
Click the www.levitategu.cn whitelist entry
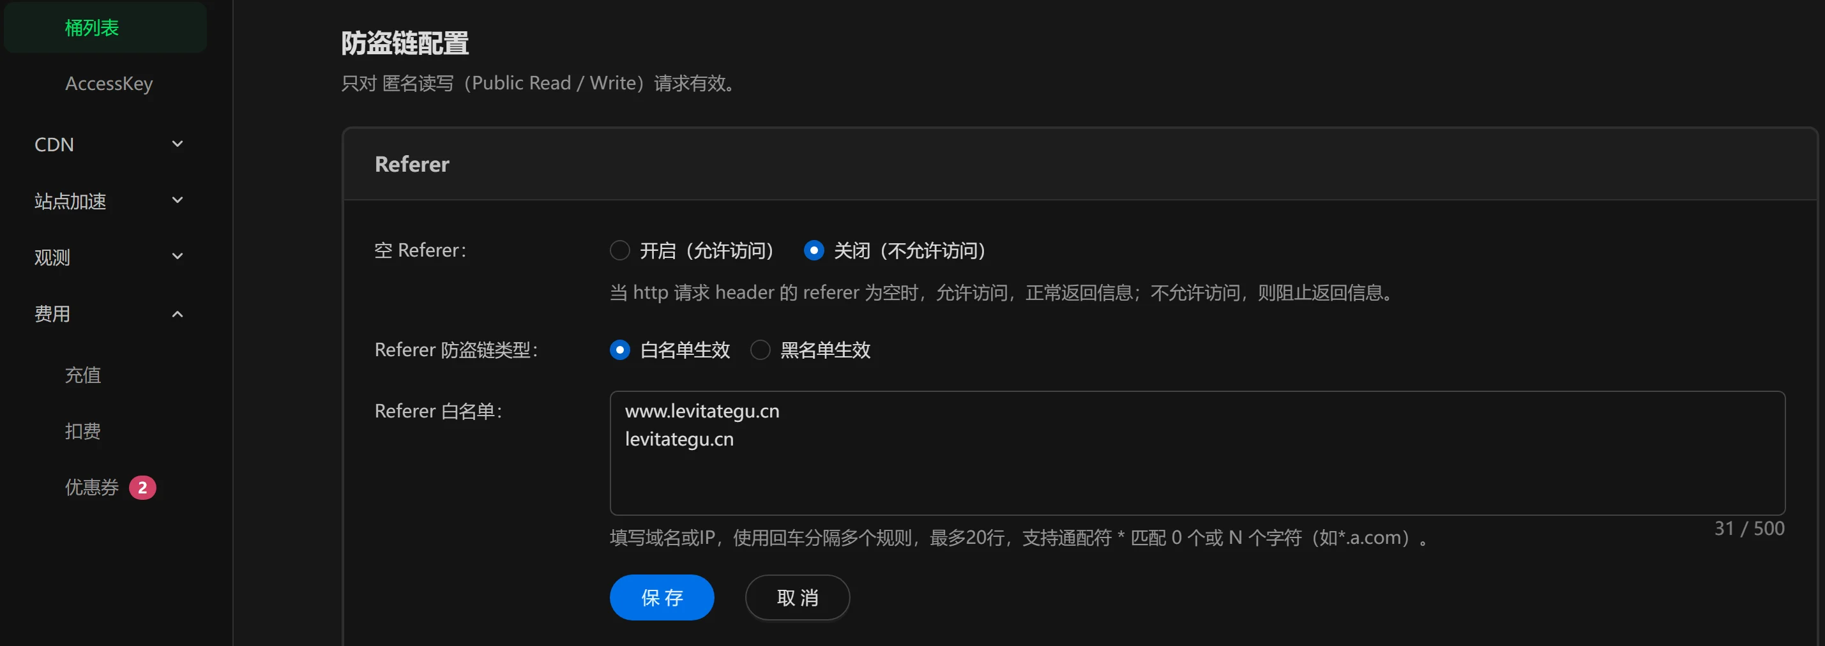pos(702,412)
